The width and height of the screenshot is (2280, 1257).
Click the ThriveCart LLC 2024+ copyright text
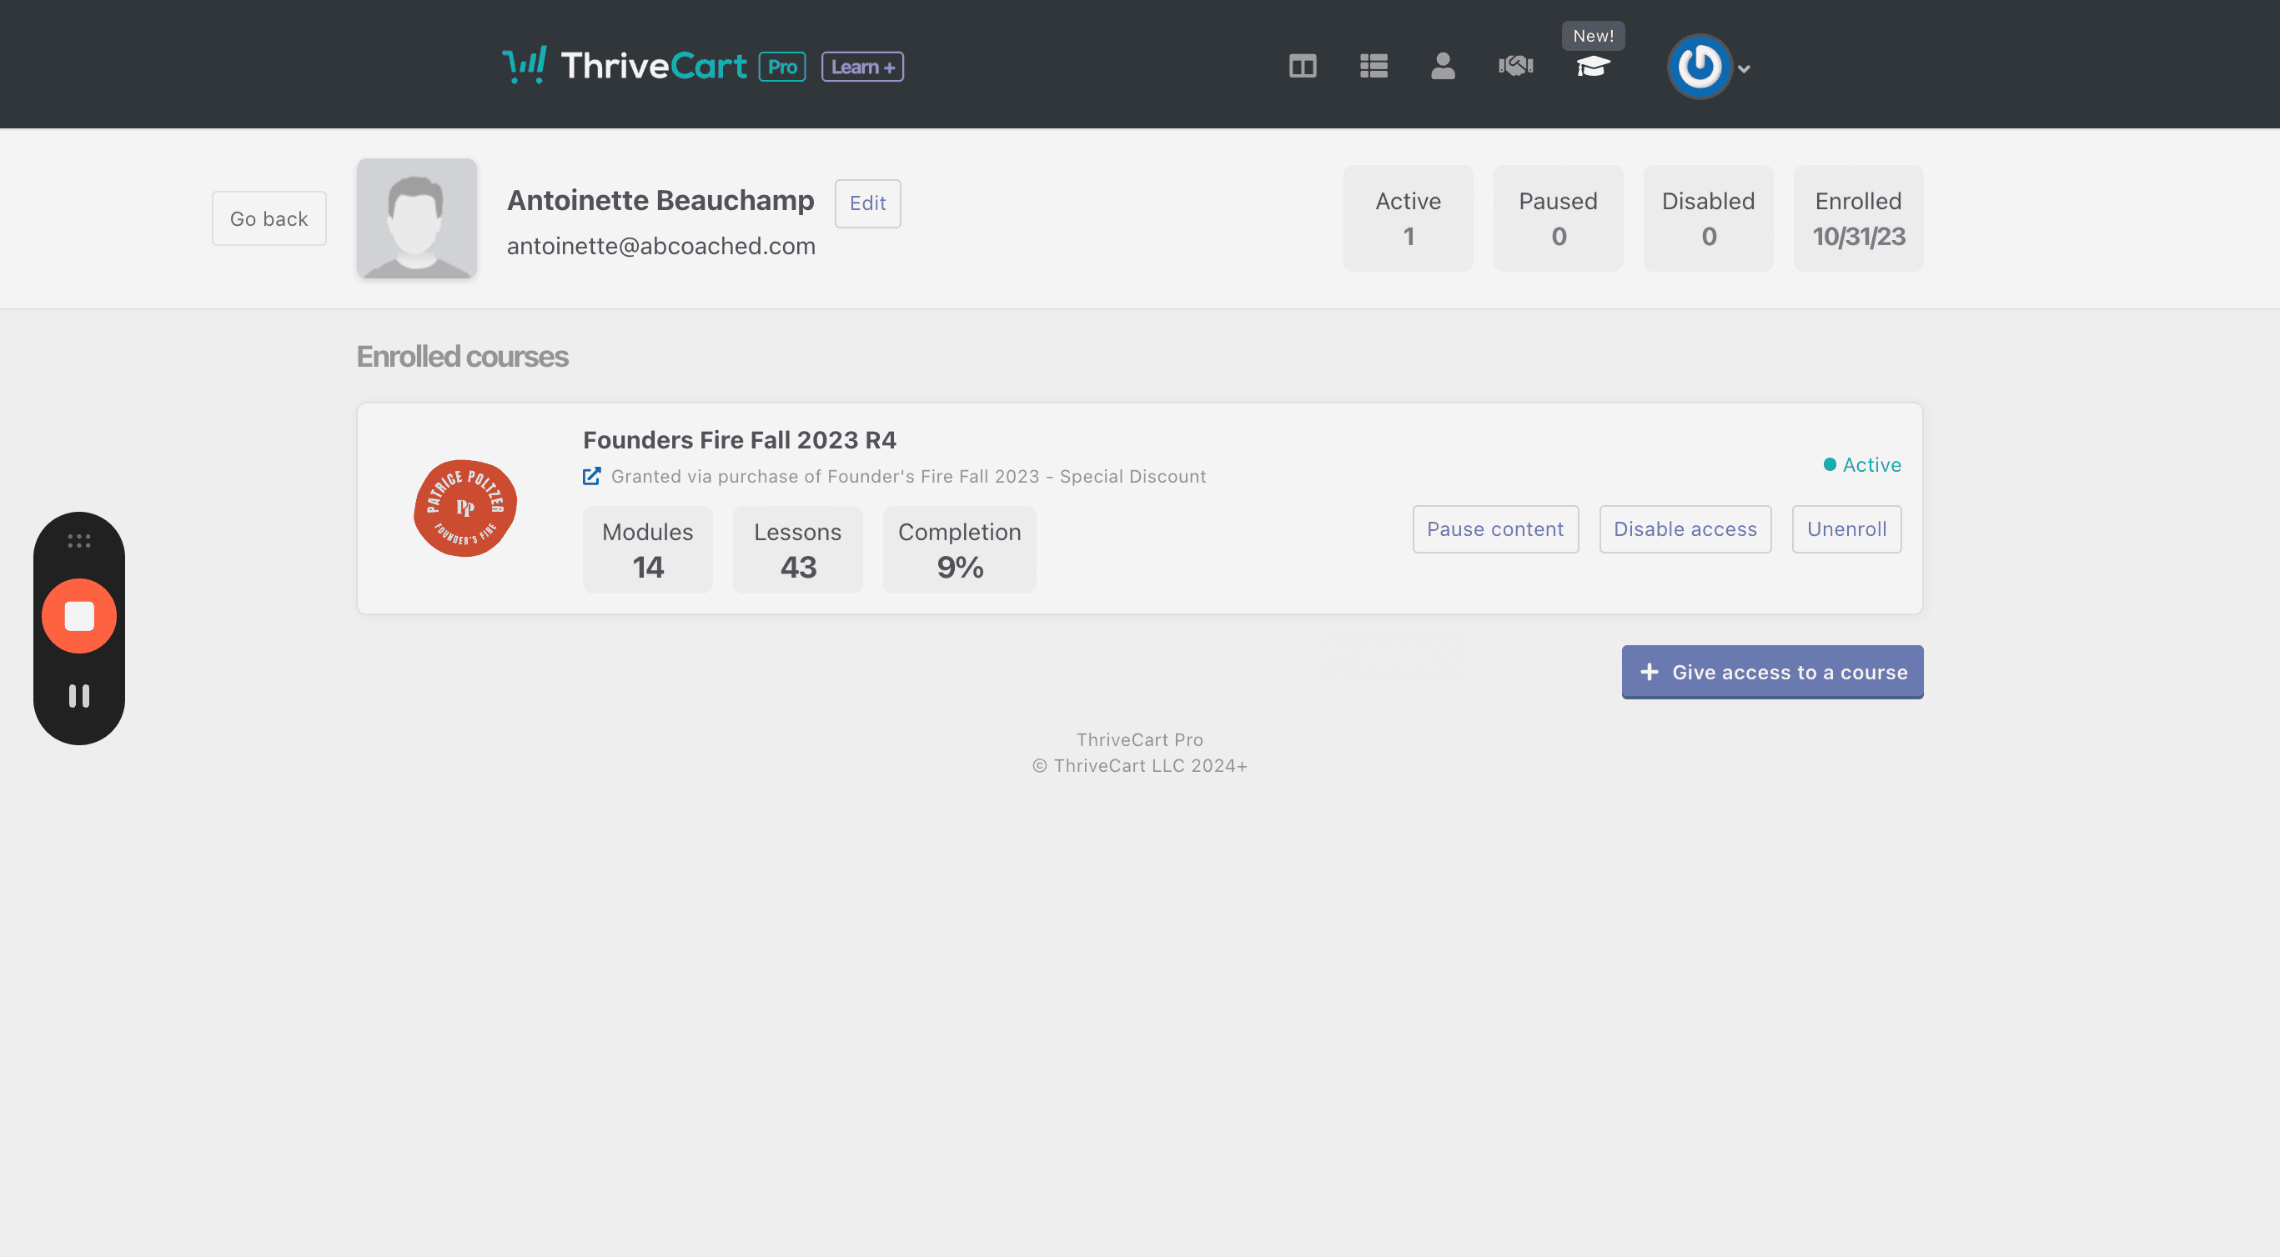point(1139,766)
